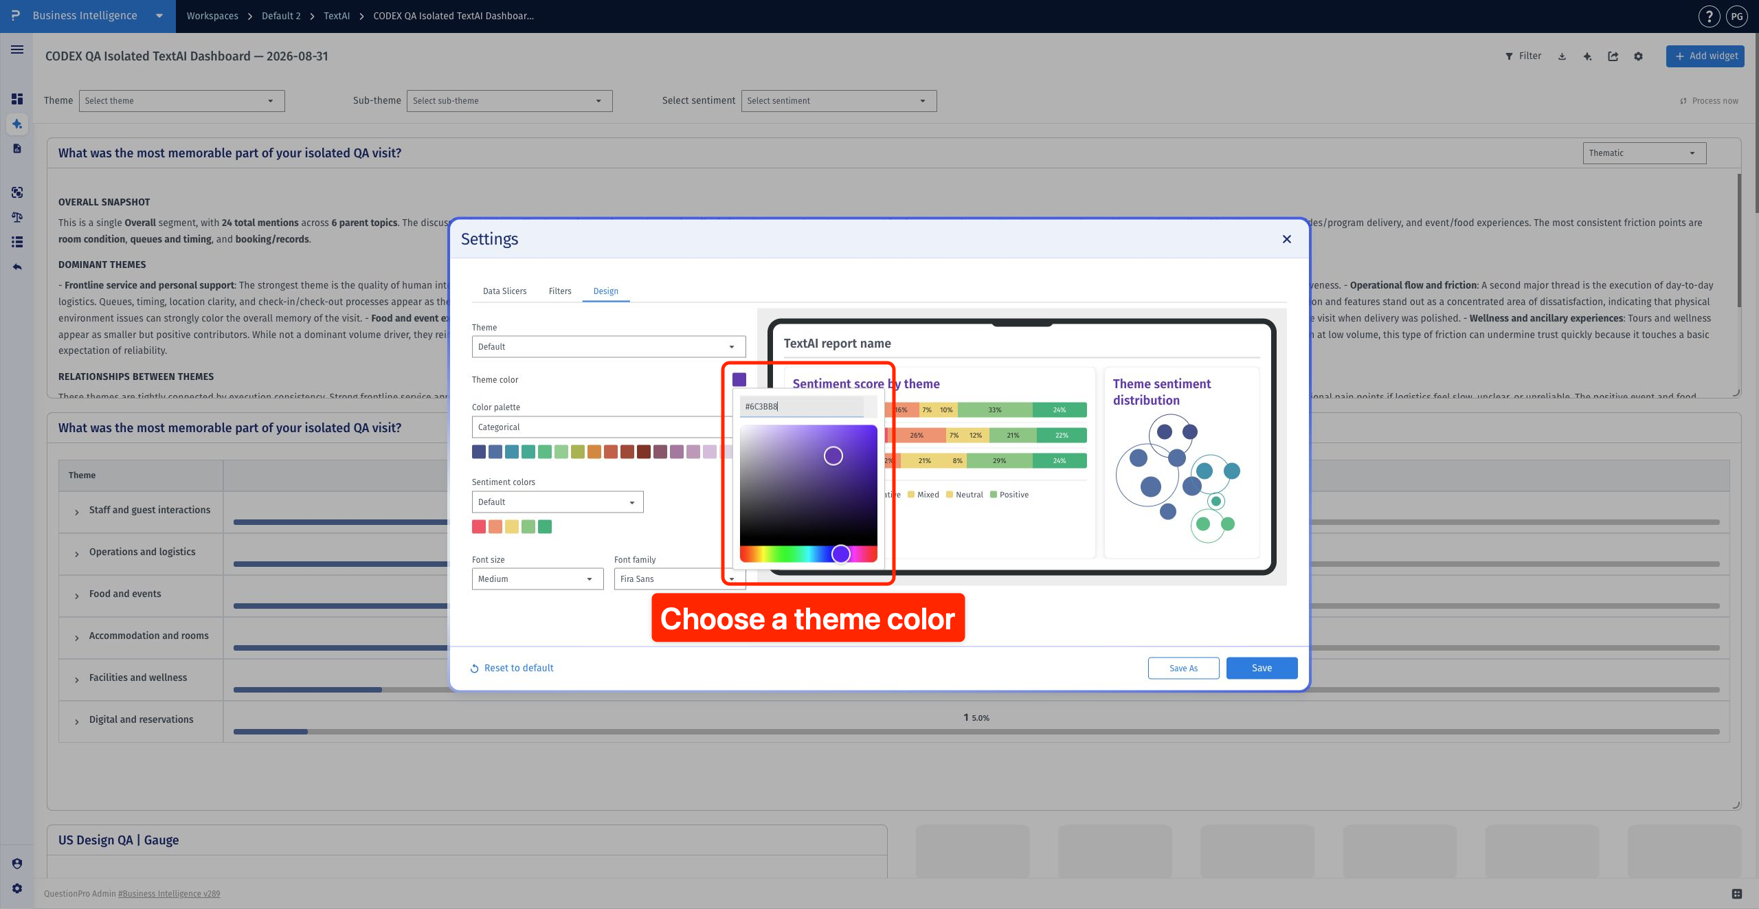Screen dimensions: 1759x909
Task: Open the Theme Default dropdown in Settings
Action: (x=609, y=347)
